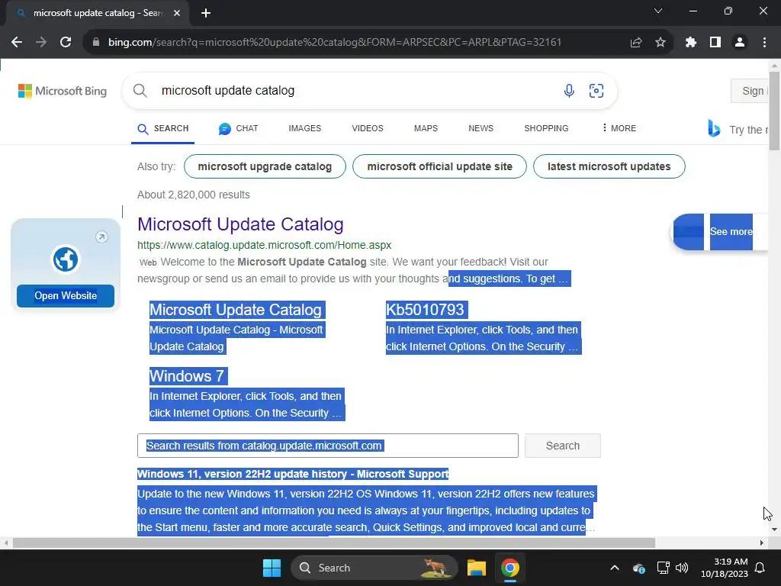Open network settings tray icon
Screen dimensions: 781x586
(x=663, y=568)
